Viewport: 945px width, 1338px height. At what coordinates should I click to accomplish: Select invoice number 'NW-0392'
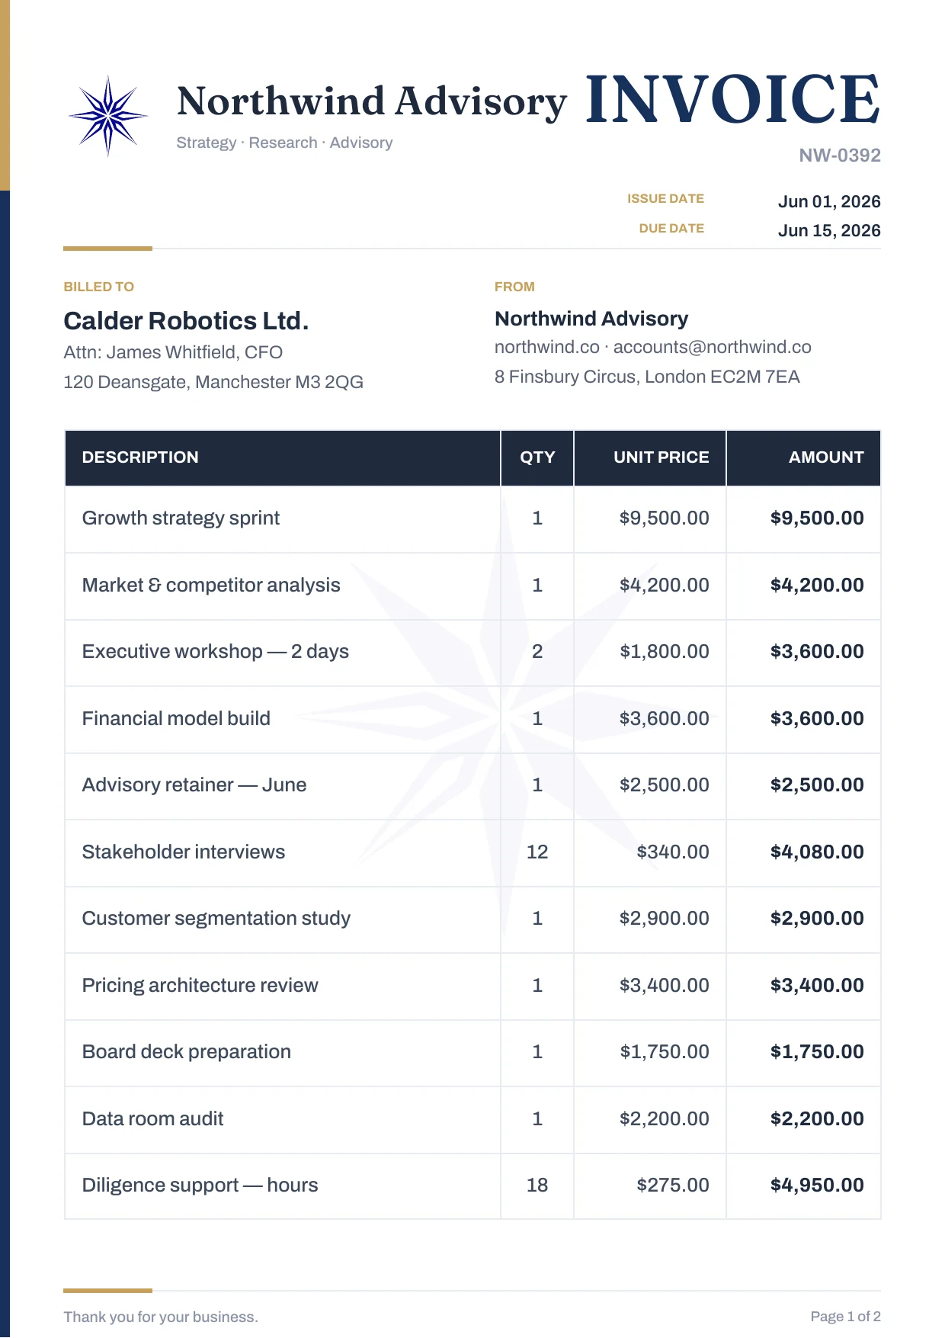[840, 156]
